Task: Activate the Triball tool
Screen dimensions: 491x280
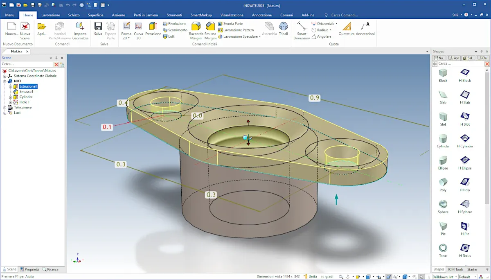Action: coord(283,29)
